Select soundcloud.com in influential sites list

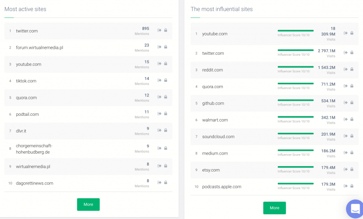click(218, 137)
